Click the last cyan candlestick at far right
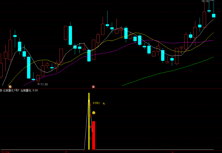Viewport: 222px width, 153px height. tap(214, 15)
